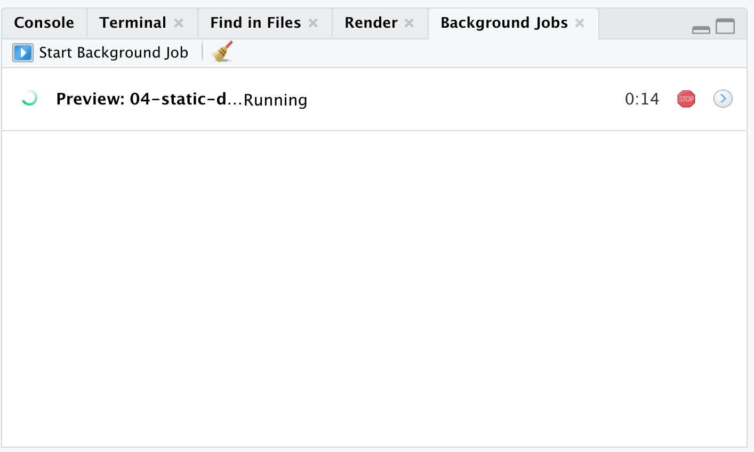The width and height of the screenshot is (754, 452).
Task: Click the Start Background Job label
Action: click(114, 53)
